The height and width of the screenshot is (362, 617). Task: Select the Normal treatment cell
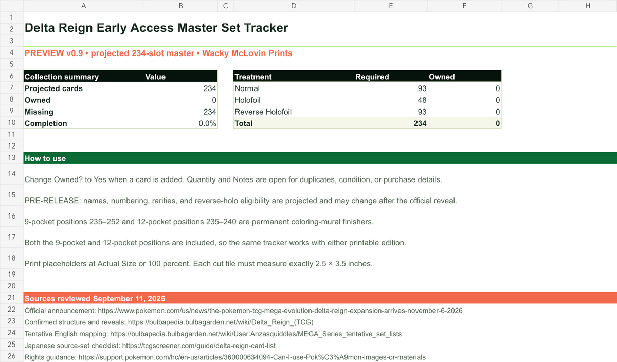coord(294,88)
